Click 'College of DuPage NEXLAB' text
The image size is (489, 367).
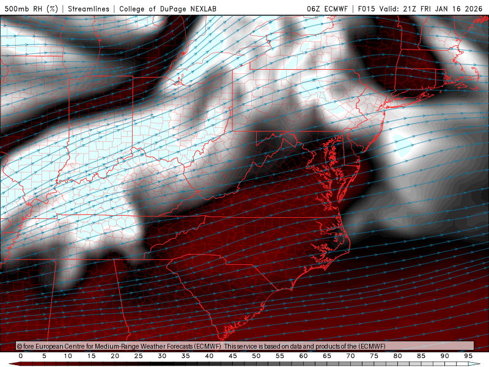pos(167,9)
